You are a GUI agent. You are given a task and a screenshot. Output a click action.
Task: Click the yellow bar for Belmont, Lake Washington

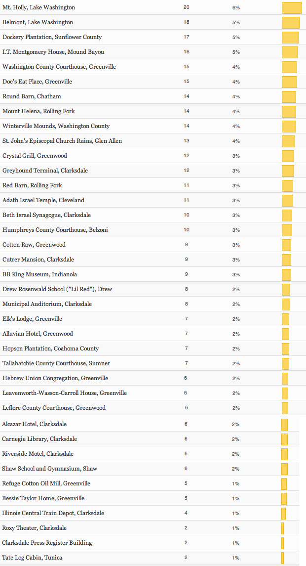(290, 23)
